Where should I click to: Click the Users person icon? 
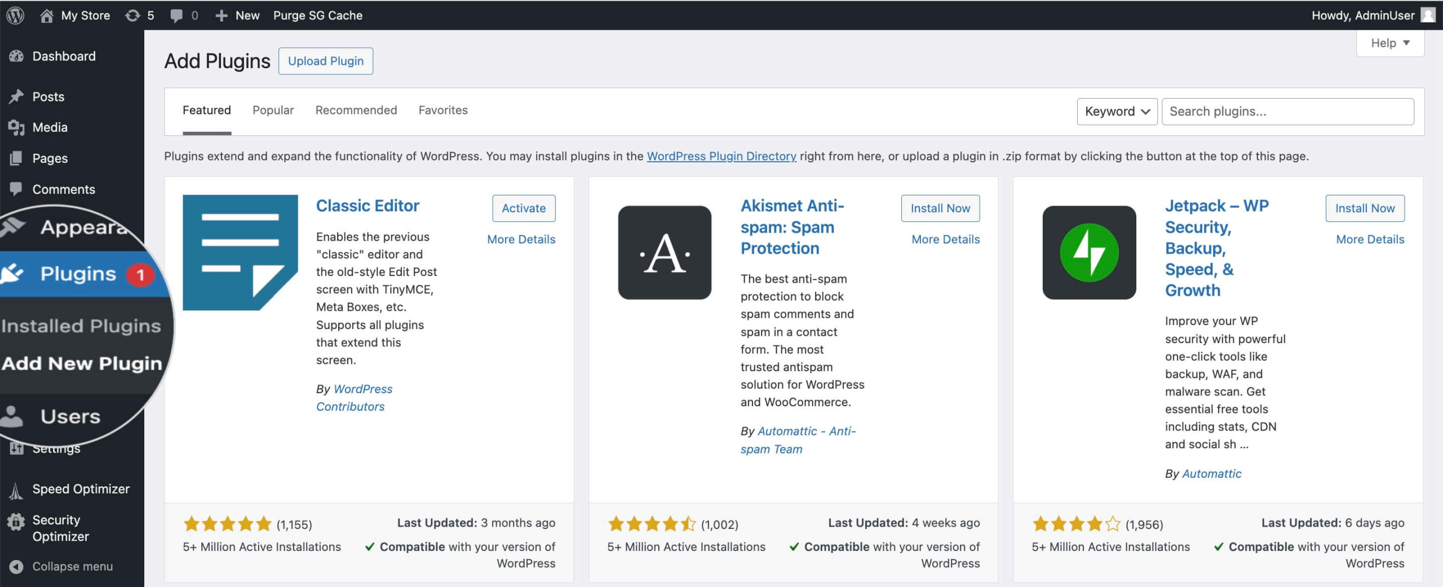[x=11, y=416]
